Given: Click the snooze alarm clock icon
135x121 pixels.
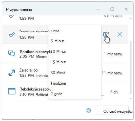Looking at the screenshot, I should point(106,35).
